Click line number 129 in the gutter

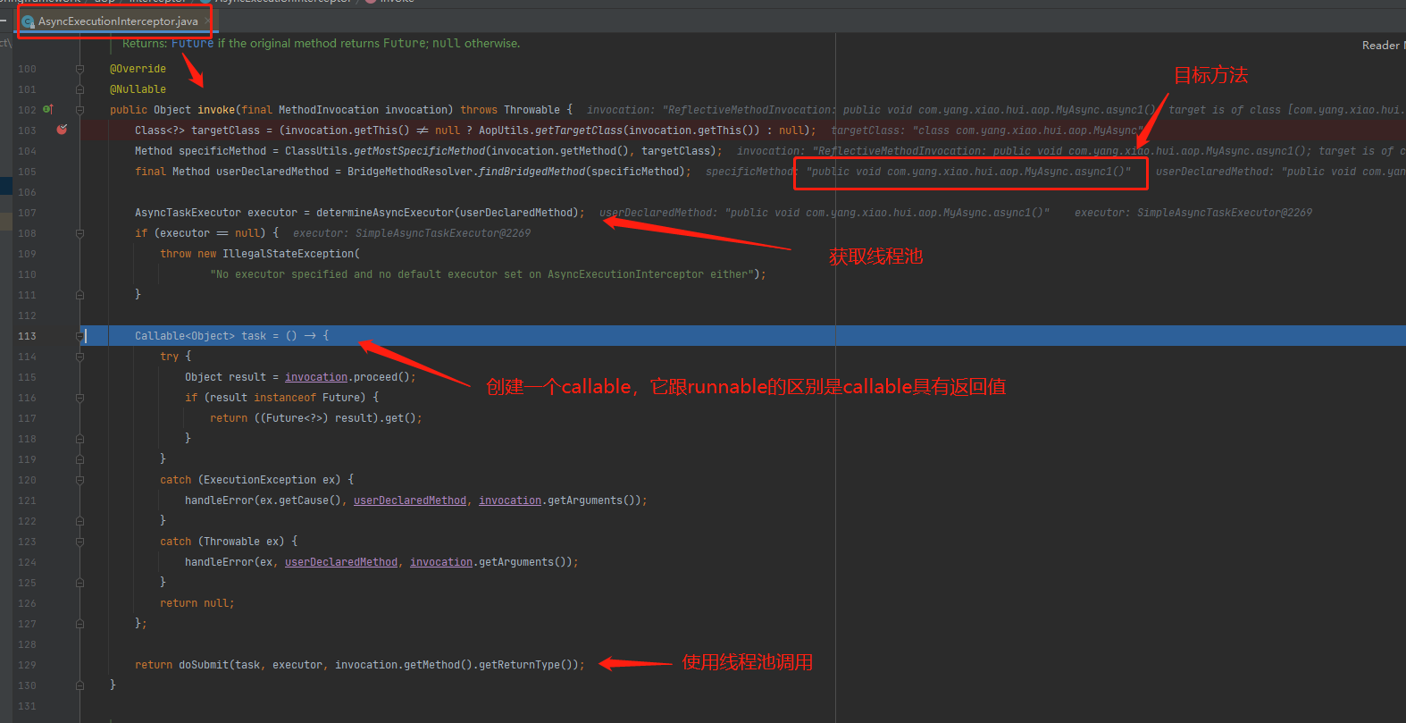point(27,665)
